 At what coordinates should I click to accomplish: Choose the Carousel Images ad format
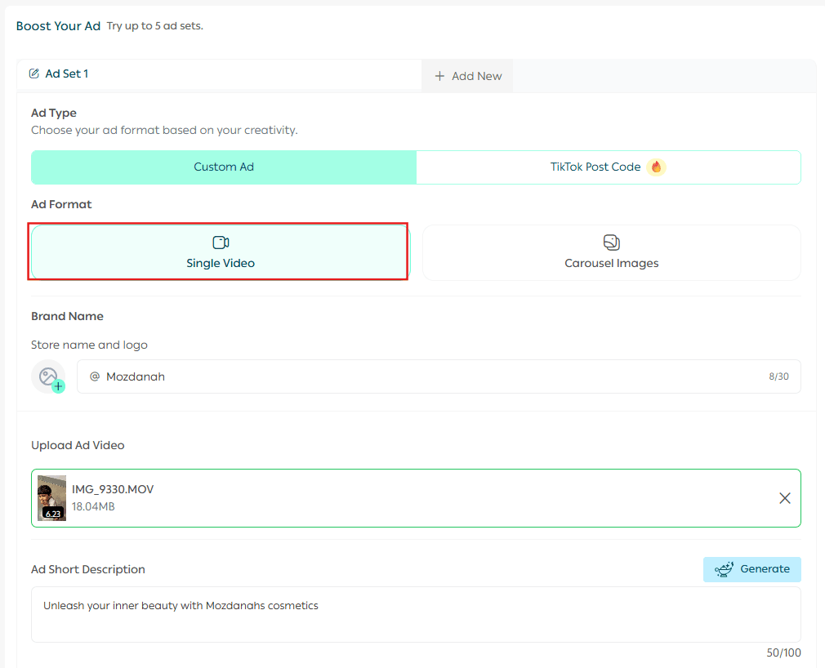click(x=612, y=253)
